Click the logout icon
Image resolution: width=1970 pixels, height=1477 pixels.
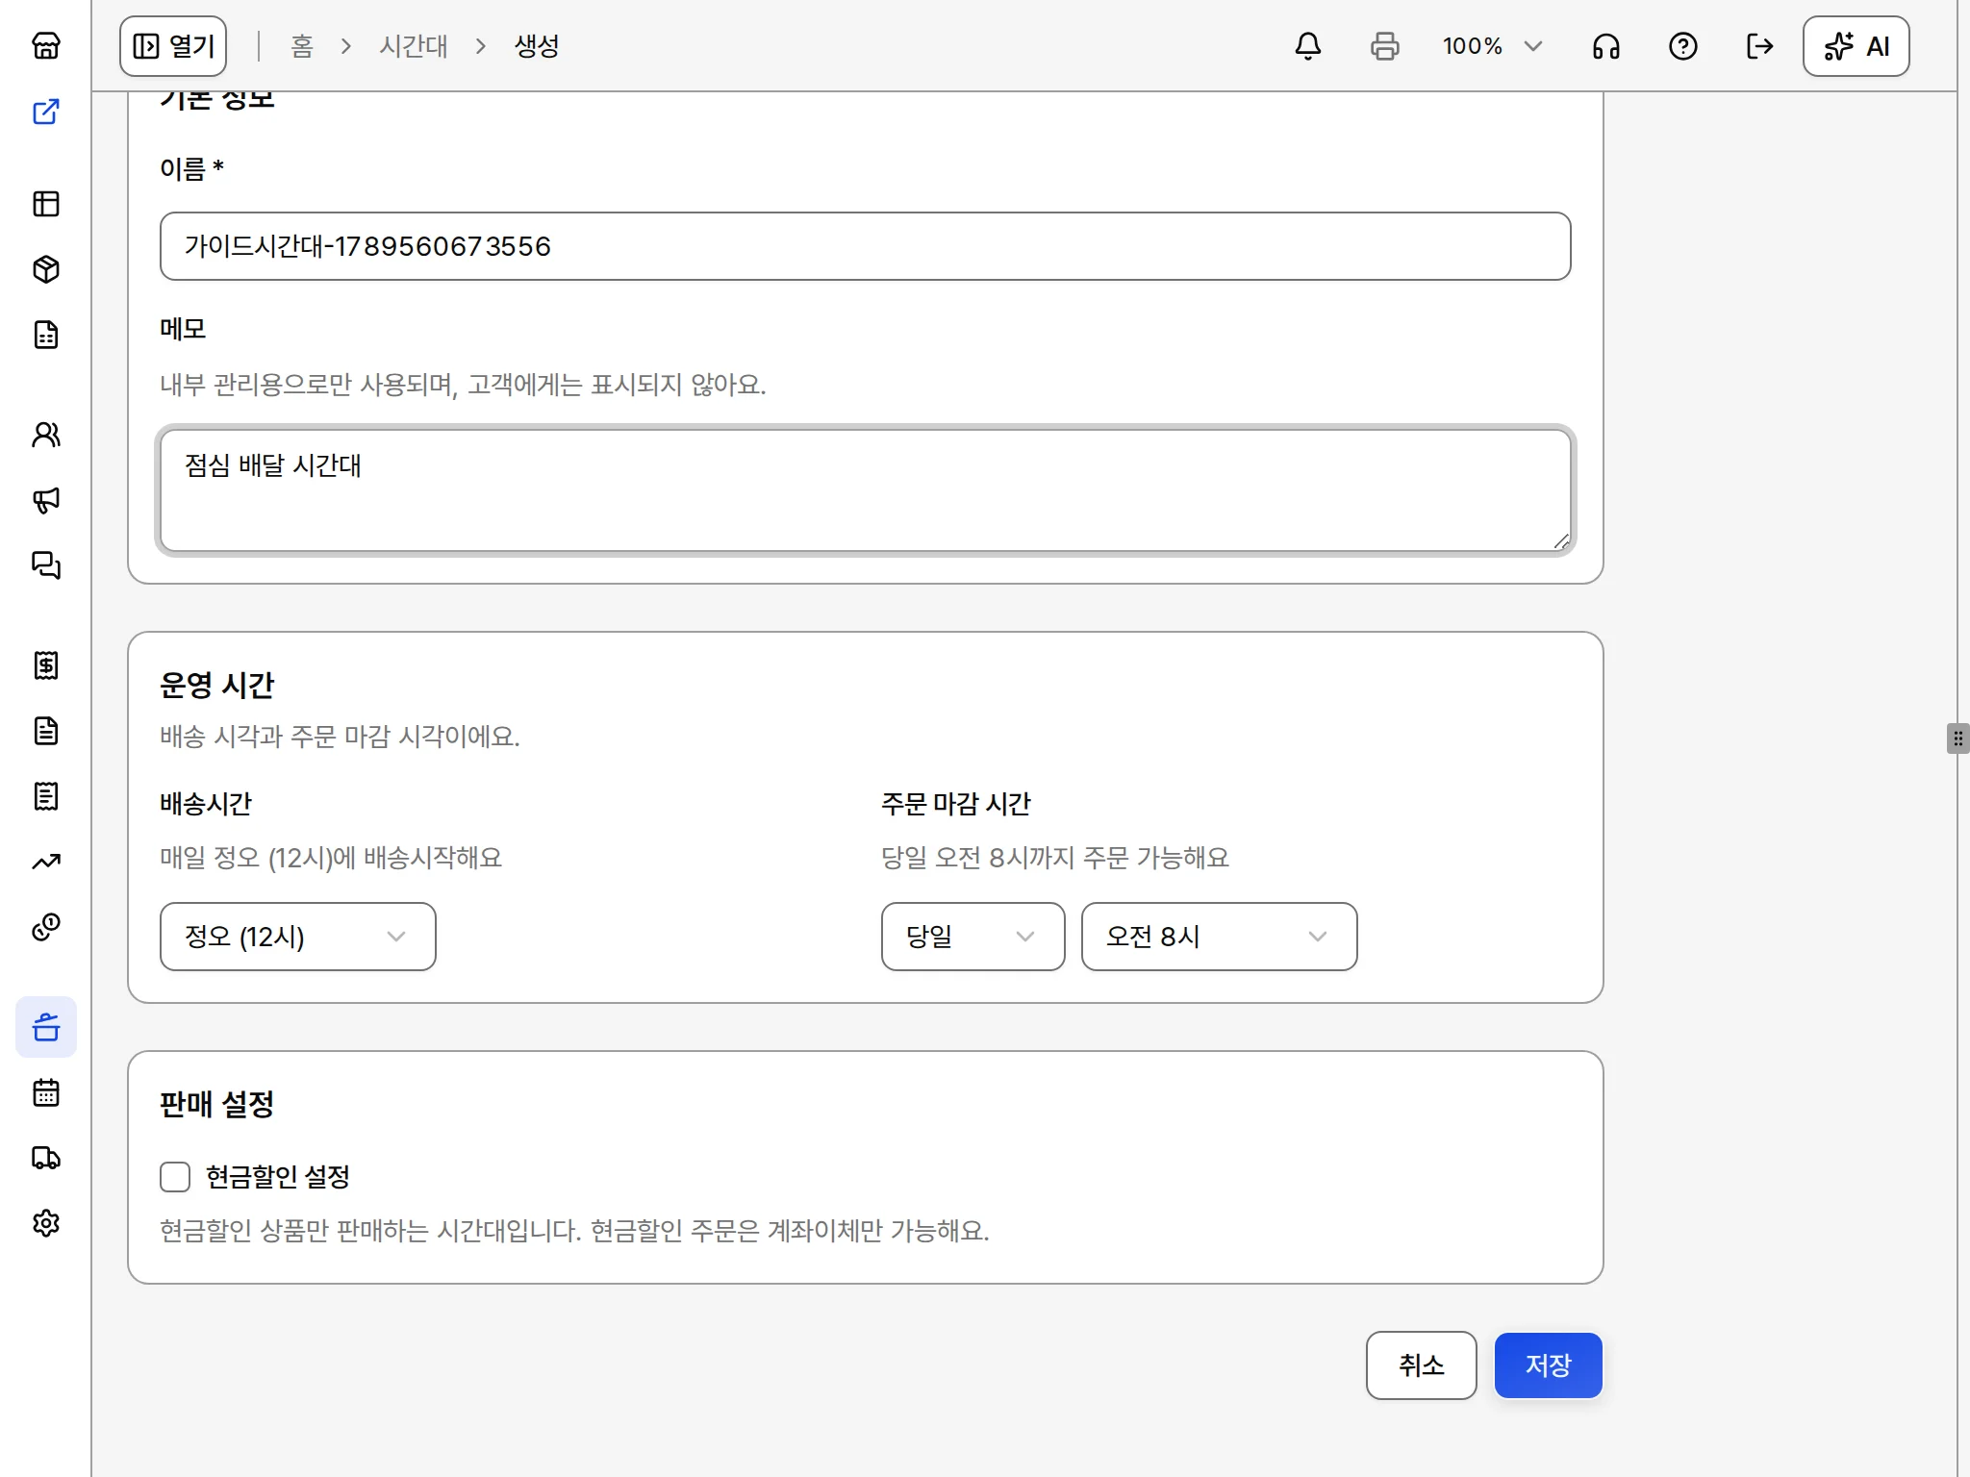click(x=1760, y=46)
